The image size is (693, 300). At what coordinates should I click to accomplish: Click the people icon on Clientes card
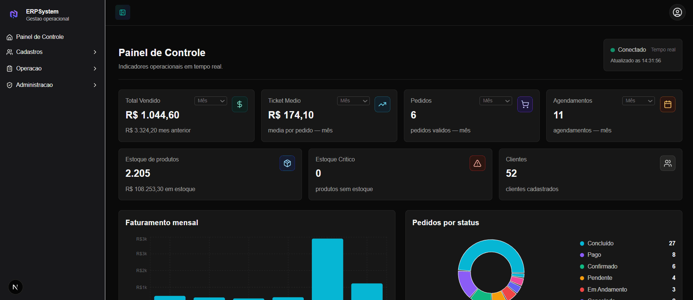[x=668, y=163]
